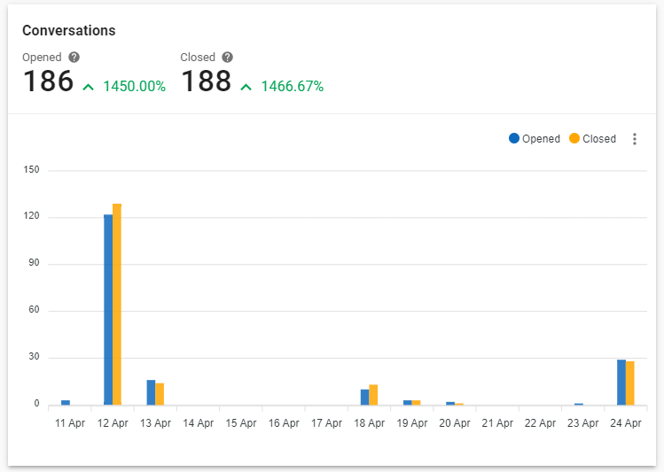Select the blue Opened bar for 12 Apr
The height and width of the screenshot is (472, 664).
(108, 310)
